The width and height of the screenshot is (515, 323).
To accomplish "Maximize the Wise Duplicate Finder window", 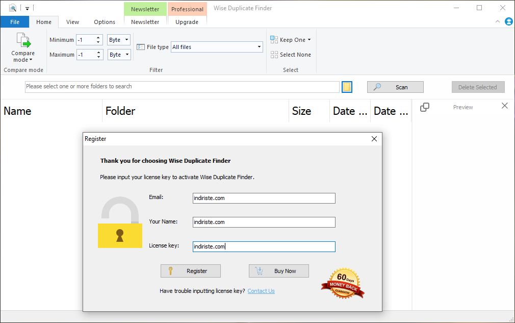I will [479, 8].
